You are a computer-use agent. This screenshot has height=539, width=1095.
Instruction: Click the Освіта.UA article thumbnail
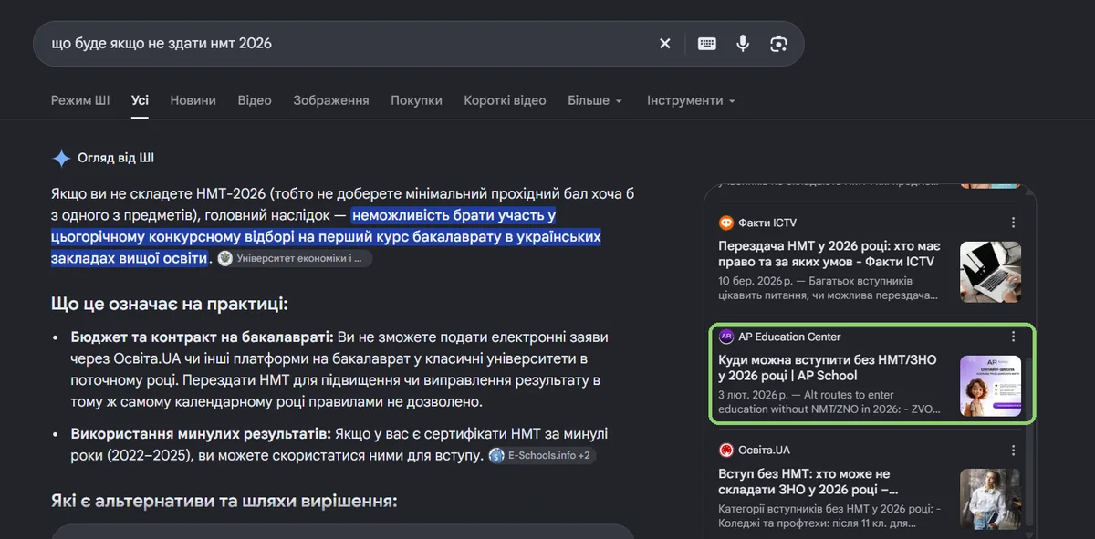990,499
